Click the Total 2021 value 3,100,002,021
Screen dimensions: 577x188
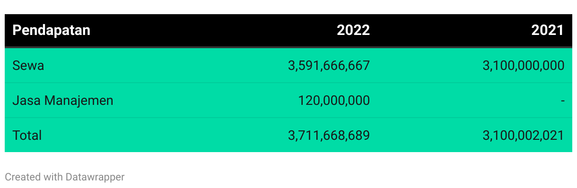coord(524,136)
